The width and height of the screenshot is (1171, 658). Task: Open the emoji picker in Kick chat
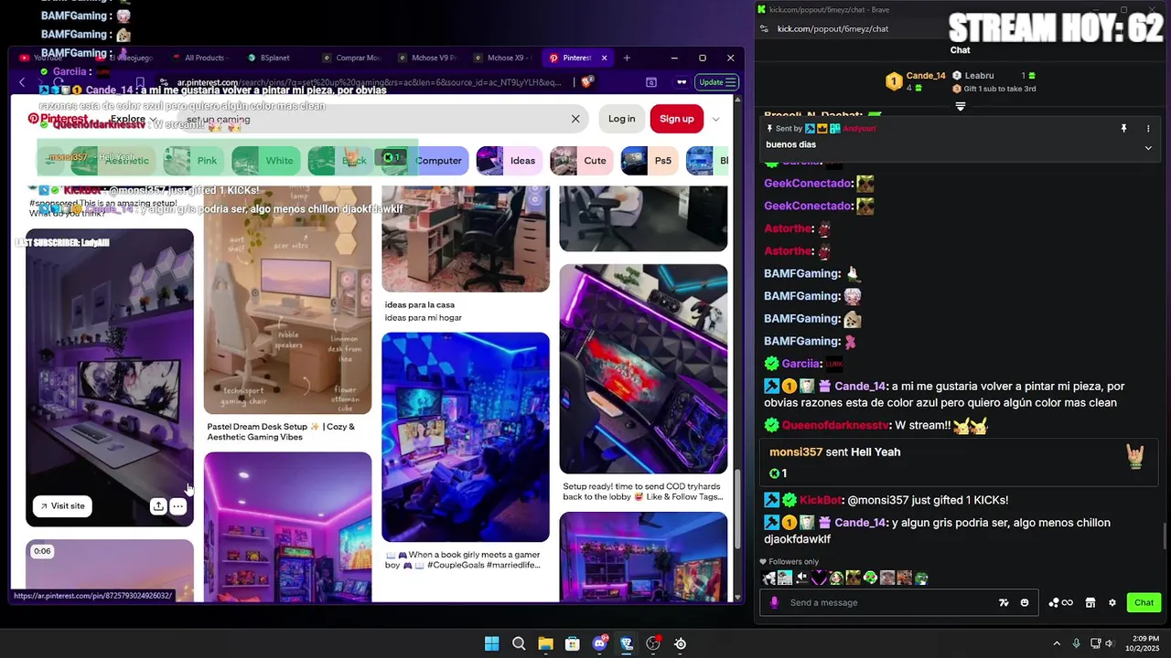[x=1025, y=602]
